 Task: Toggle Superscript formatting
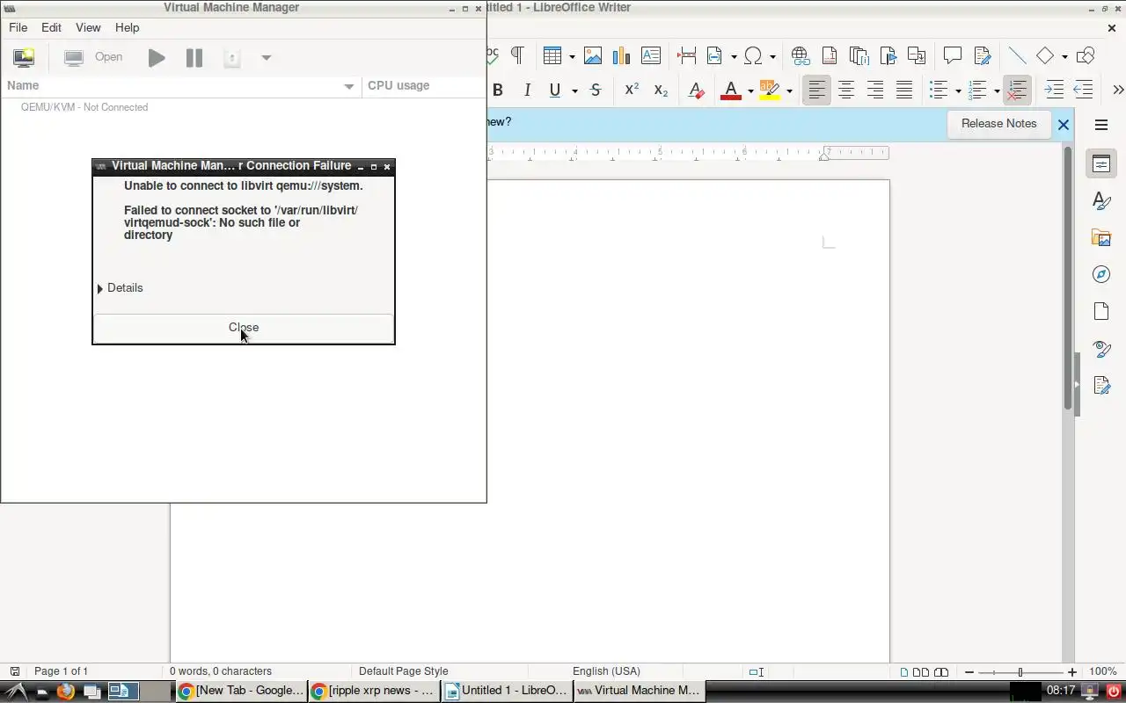tap(632, 90)
